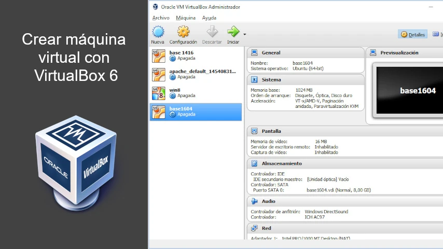Open the Red section header link
Viewport: 443px width, 249px height.
click(266, 228)
